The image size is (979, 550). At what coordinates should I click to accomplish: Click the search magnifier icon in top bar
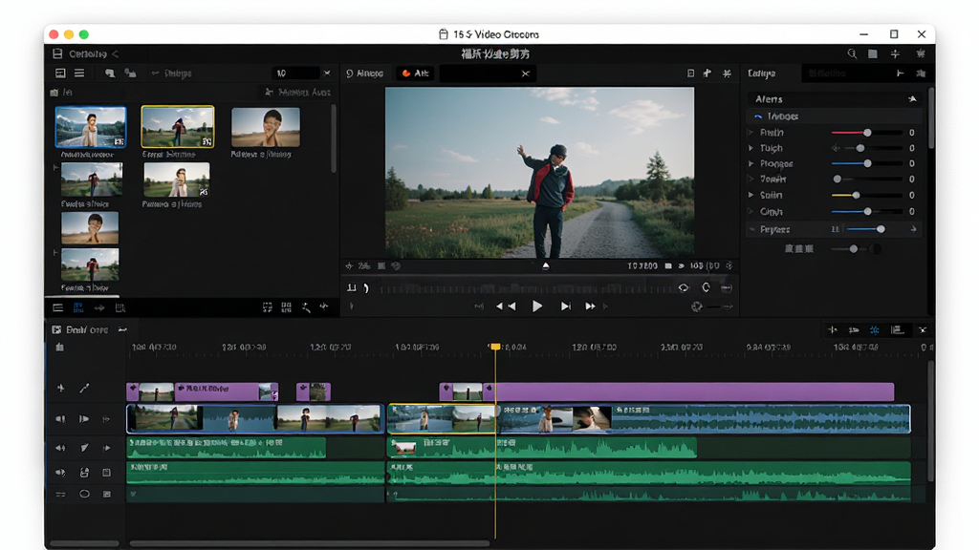852,53
